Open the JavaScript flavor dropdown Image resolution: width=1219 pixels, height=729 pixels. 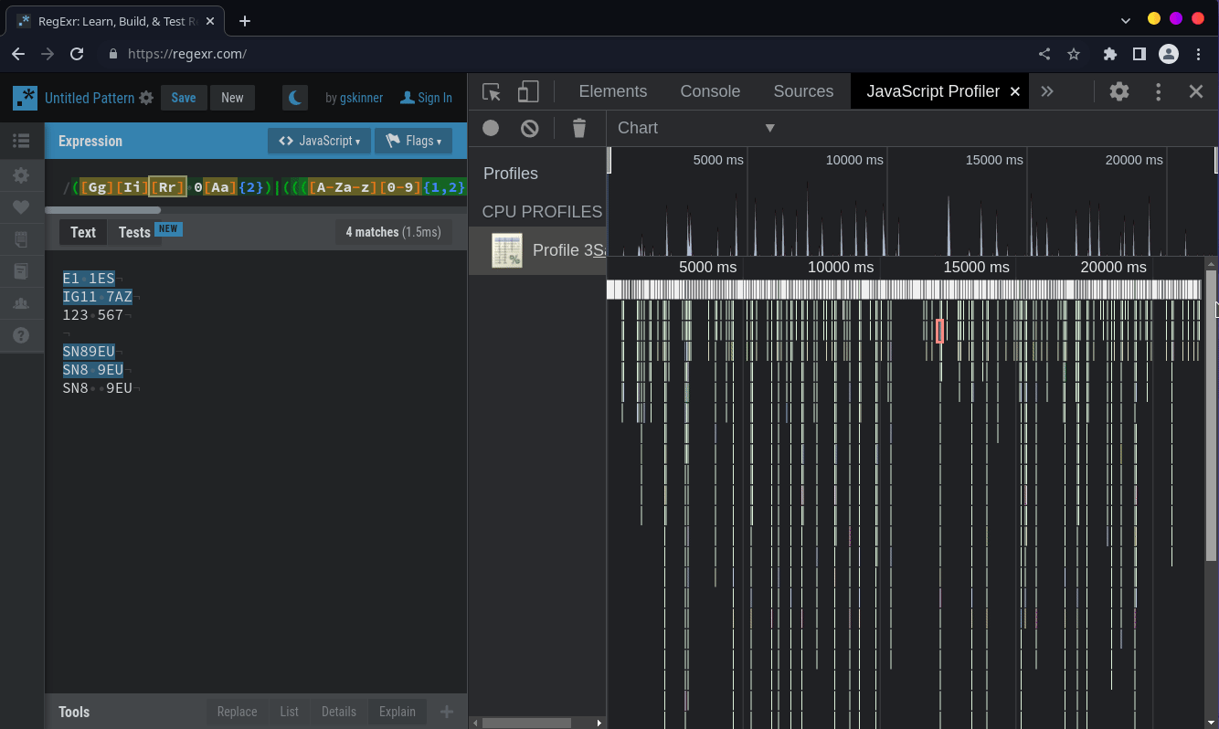[319, 141]
